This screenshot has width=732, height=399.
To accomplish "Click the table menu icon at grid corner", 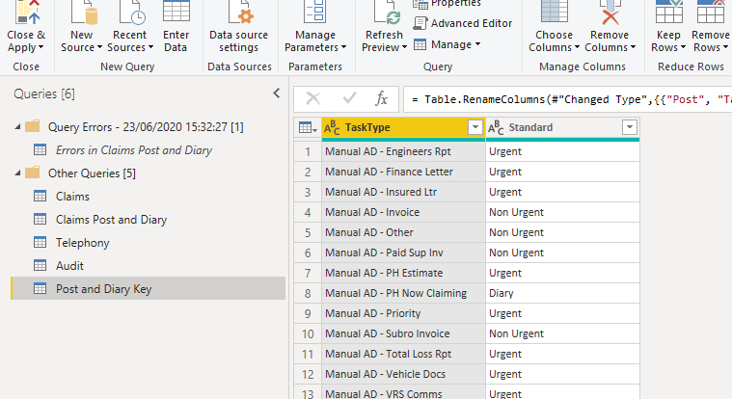I will click(x=308, y=127).
